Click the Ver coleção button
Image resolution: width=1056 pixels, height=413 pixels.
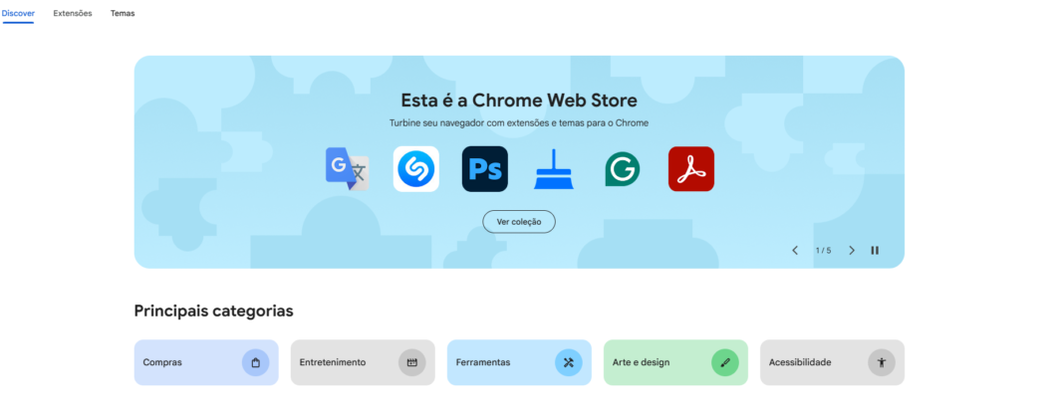pos(519,222)
